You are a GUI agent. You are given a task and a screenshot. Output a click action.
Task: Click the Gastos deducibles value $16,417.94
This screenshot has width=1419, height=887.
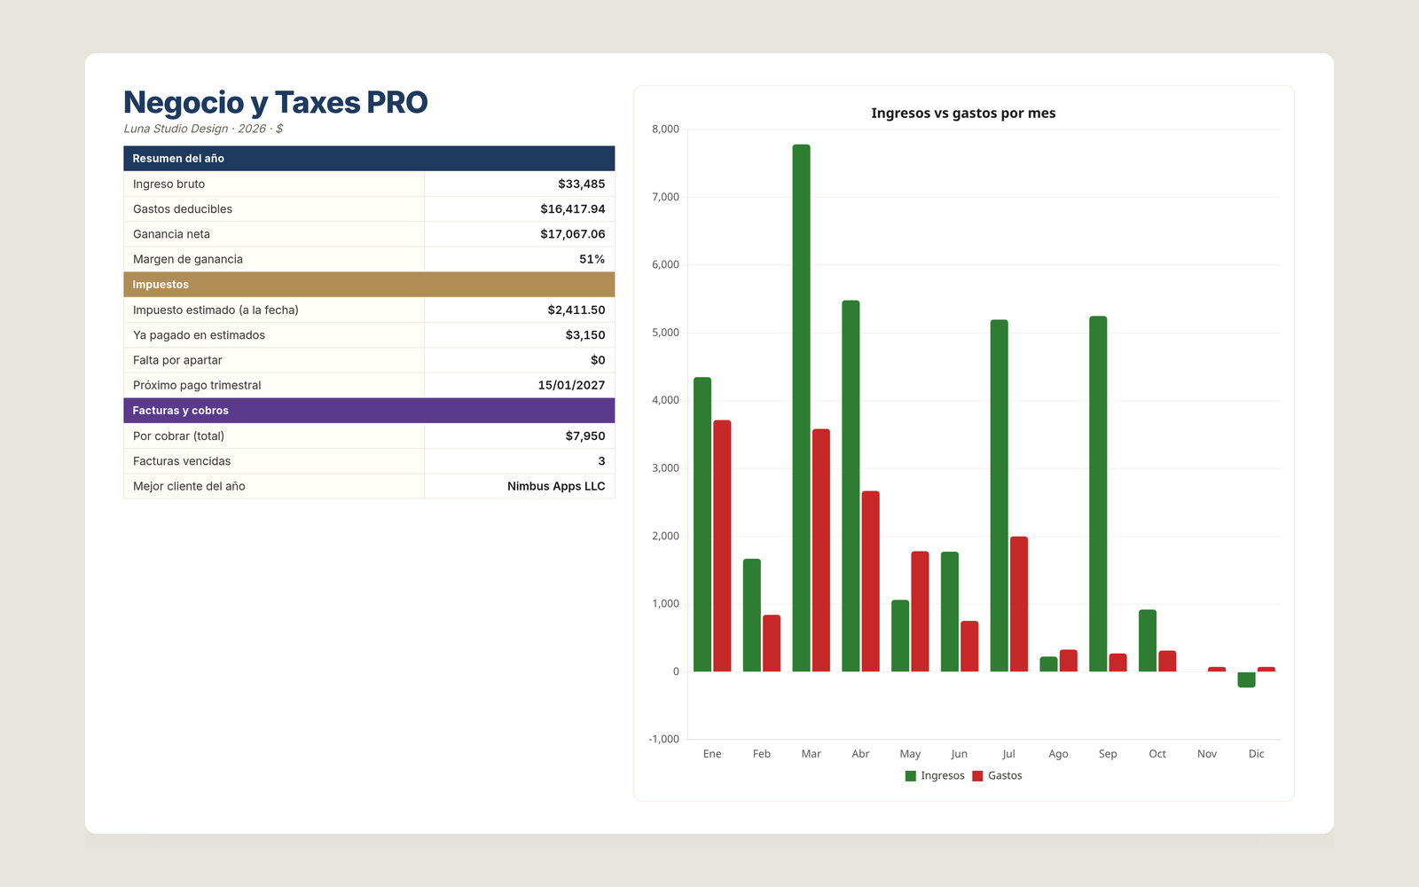[x=573, y=209]
